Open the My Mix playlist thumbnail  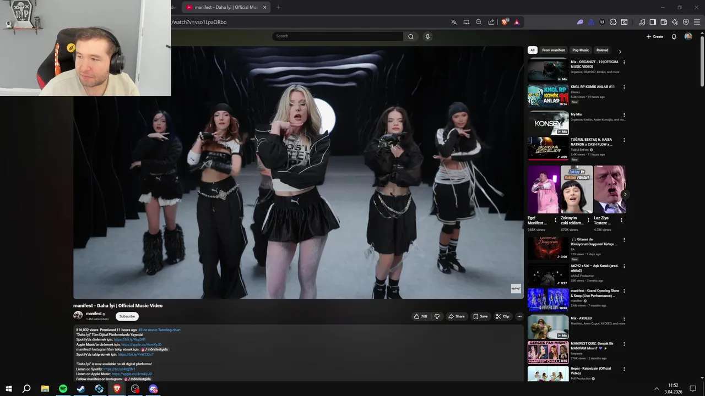548,123
